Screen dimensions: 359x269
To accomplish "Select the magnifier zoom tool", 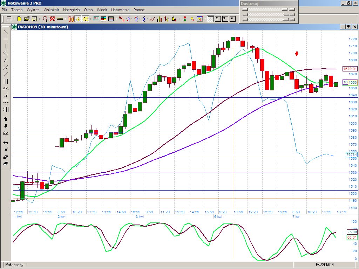I will coord(45,19).
